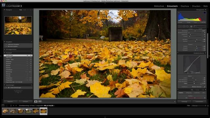
Task: Select the HSL tab in color panel
Action: coord(192,90)
